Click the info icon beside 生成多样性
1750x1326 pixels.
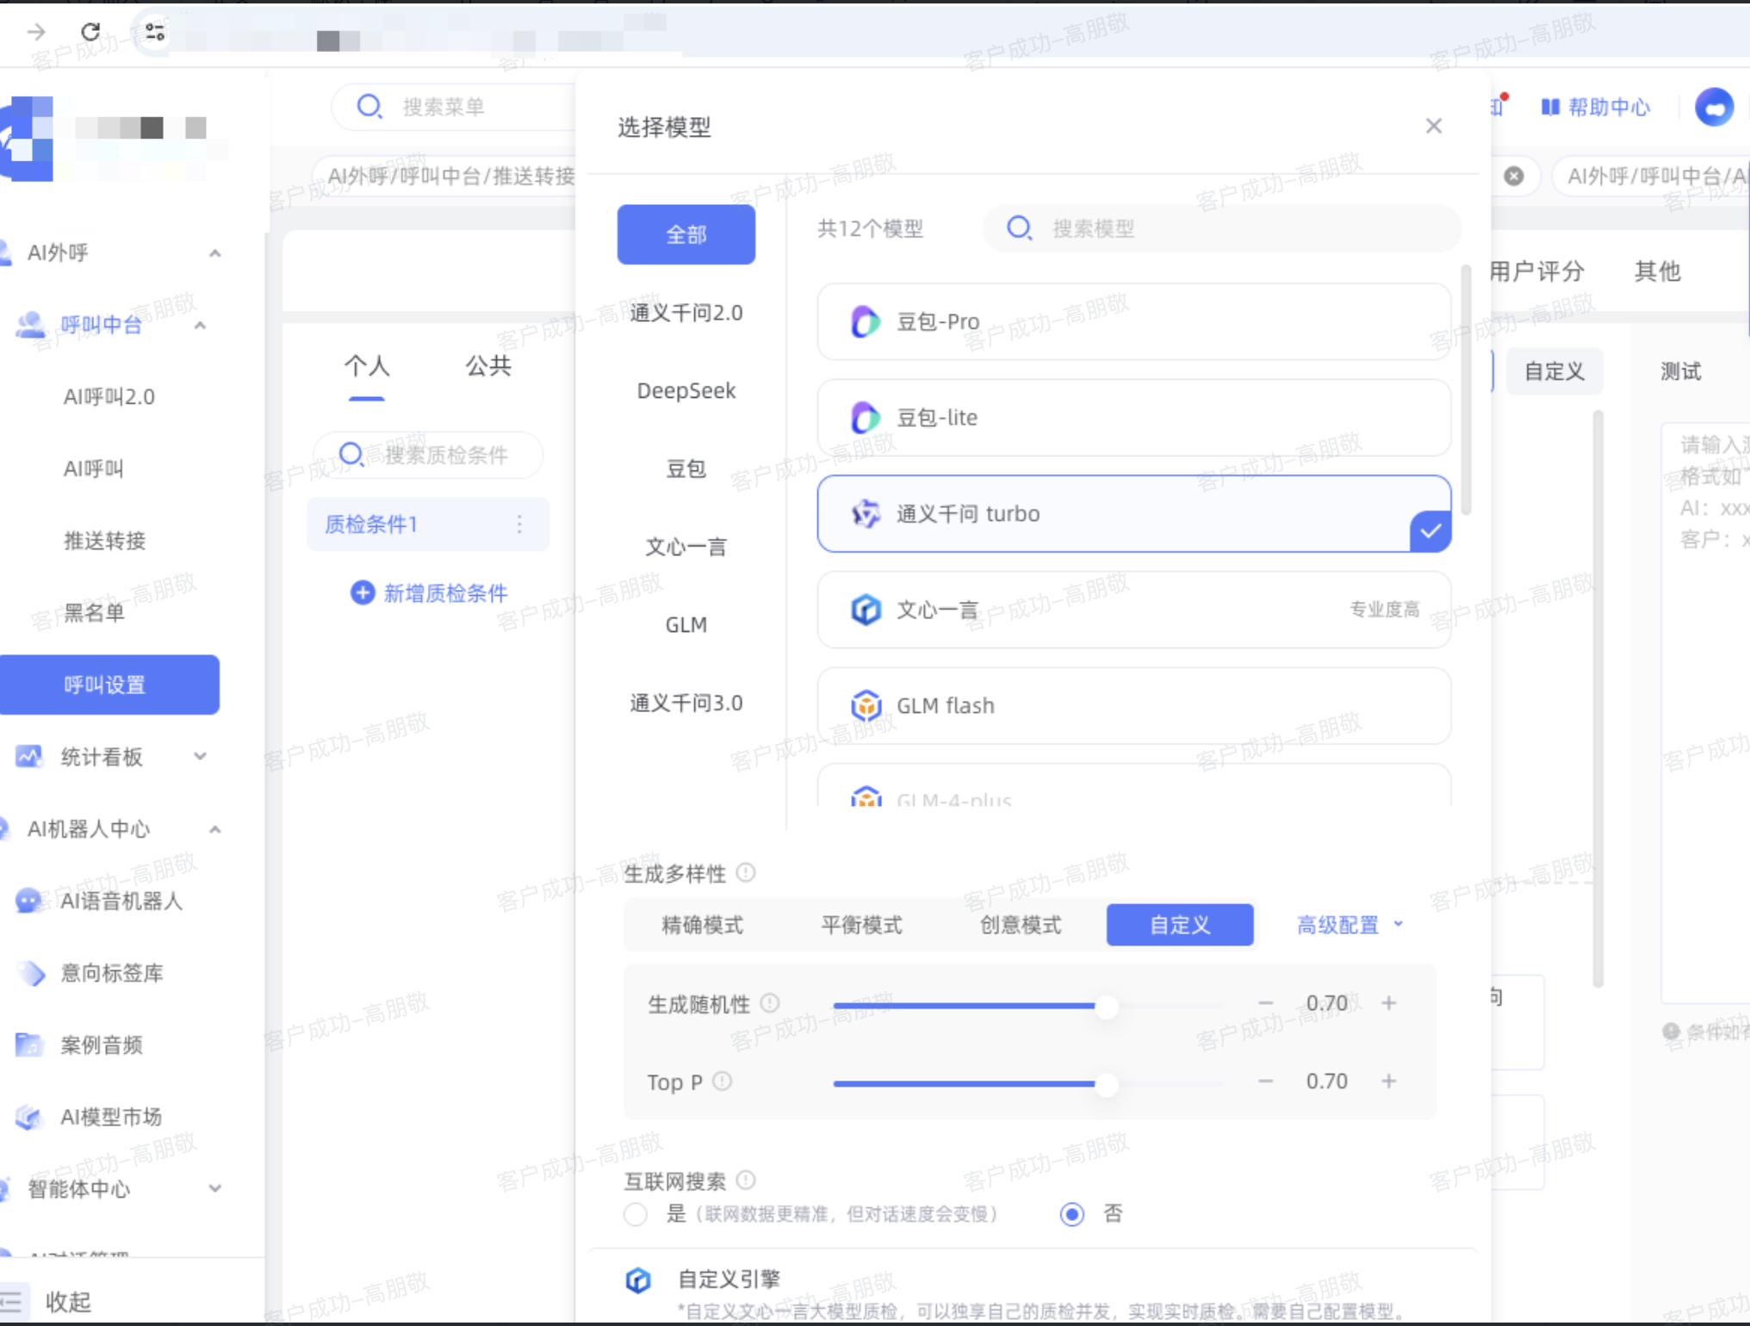coord(747,873)
